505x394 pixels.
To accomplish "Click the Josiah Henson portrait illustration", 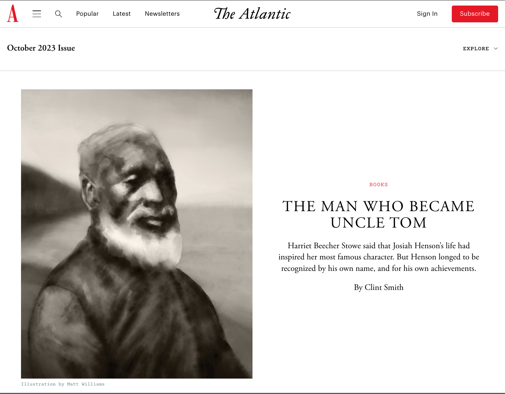I will point(137,234).
